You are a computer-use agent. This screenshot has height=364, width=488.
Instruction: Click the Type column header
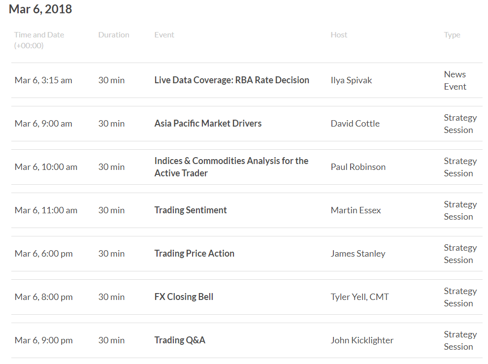(452, 35)
